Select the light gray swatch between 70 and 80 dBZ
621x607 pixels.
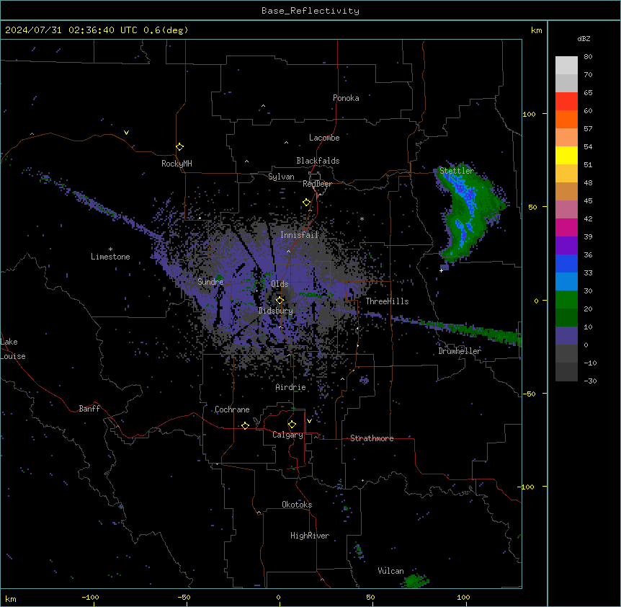click(x=566, y=66)
